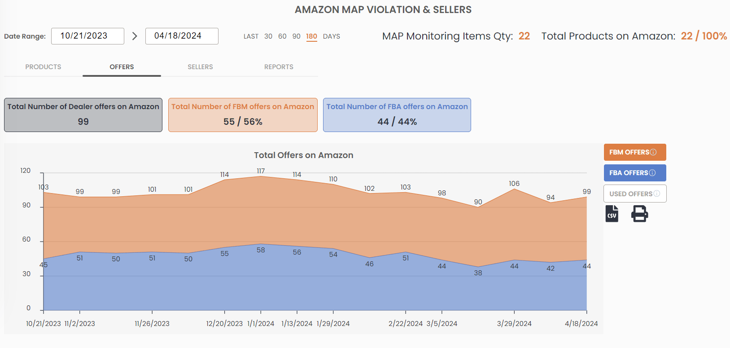Click the 1/13/2024 x-axis date label
Image resolution: width=730 pixels, height=348 pixels.
pos(297,324)
